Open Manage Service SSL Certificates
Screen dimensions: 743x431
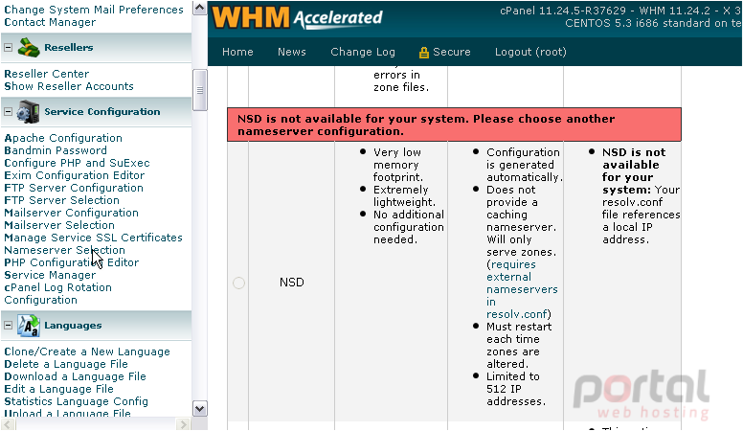click(x=93, y=238)
